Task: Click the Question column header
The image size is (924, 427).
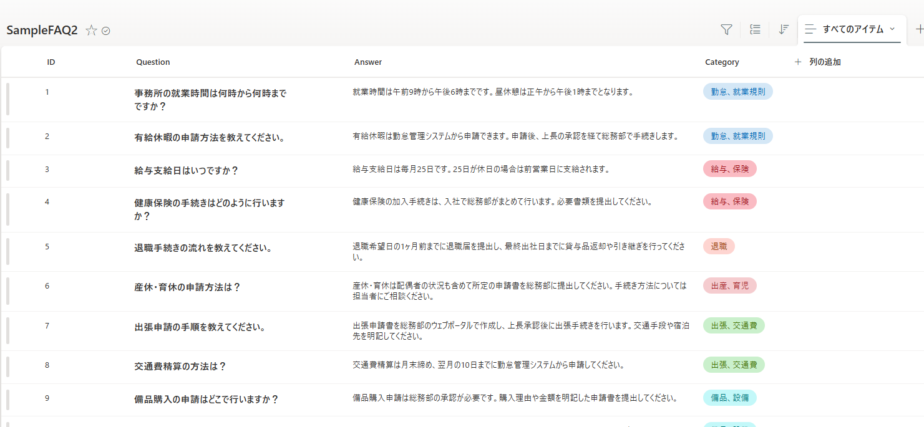Action: point(153,62)
